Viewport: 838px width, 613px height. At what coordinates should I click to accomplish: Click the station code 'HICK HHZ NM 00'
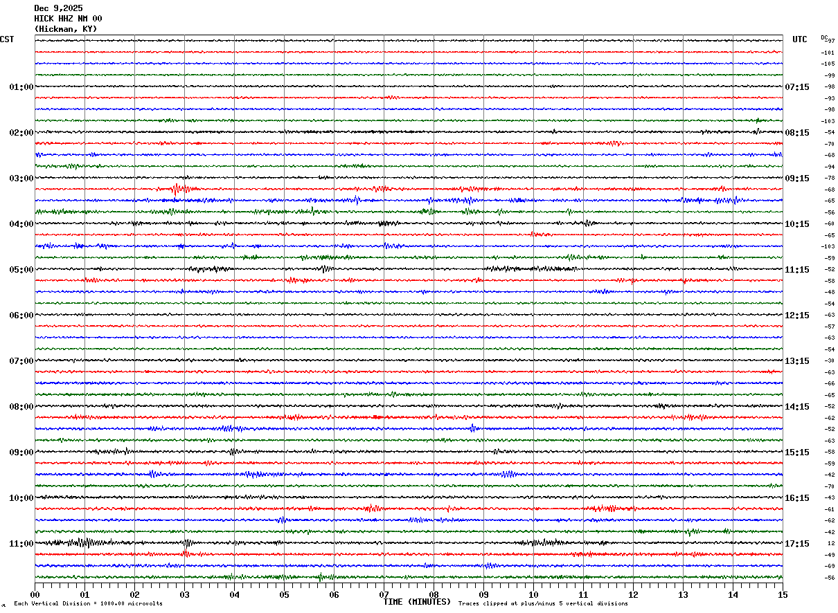click(68, 19)
